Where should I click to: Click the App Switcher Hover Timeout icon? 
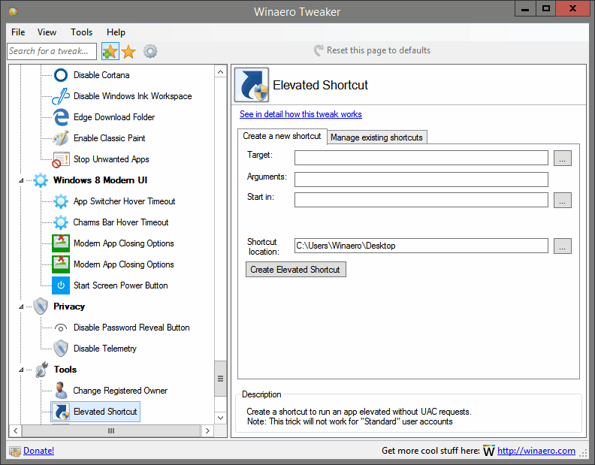(x=61, y=201)
